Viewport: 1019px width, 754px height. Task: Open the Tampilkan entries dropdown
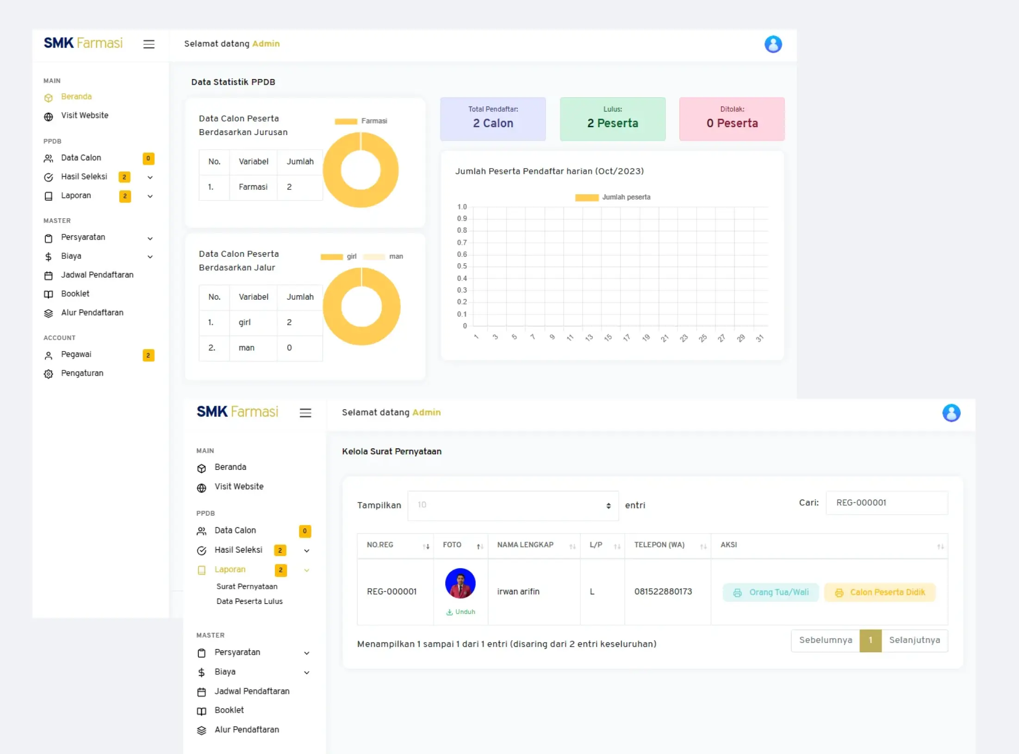click(513, 505)
